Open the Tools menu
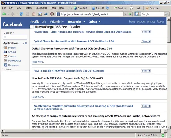This screenshot has width=171, height=138. tap(53, 8)
